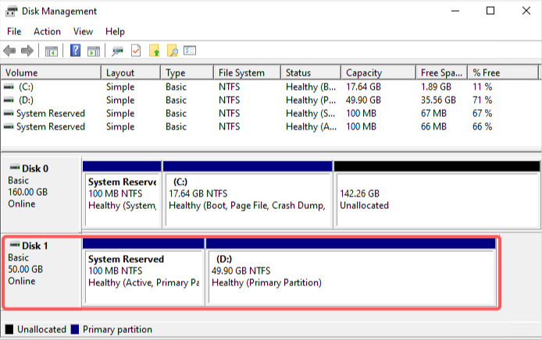This screenshot has width=542, height=340.
Task: Sort by the Layout column header
Action: pos(131,73)
